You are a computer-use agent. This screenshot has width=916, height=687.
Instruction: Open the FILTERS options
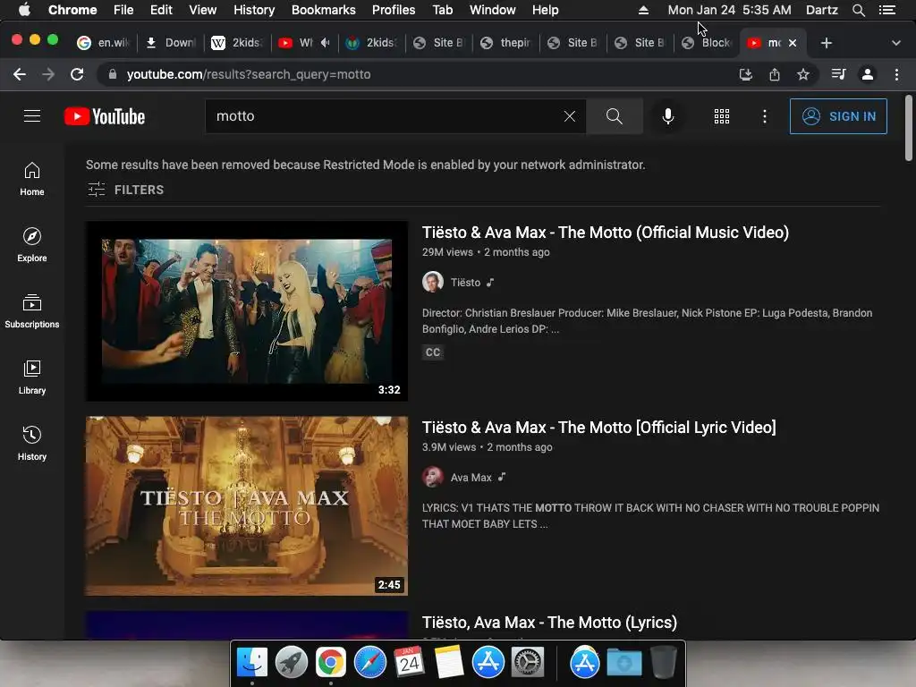click(125, 190)
